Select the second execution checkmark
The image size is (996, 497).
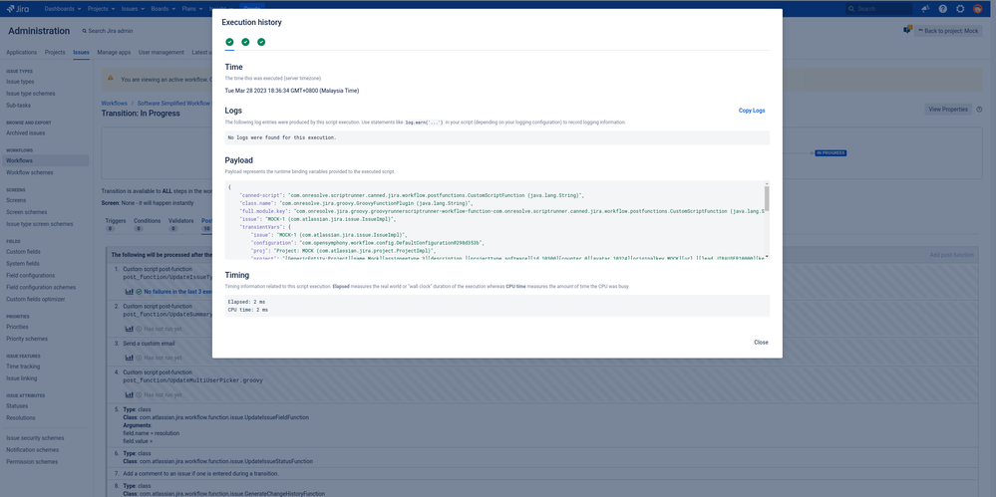245,42
